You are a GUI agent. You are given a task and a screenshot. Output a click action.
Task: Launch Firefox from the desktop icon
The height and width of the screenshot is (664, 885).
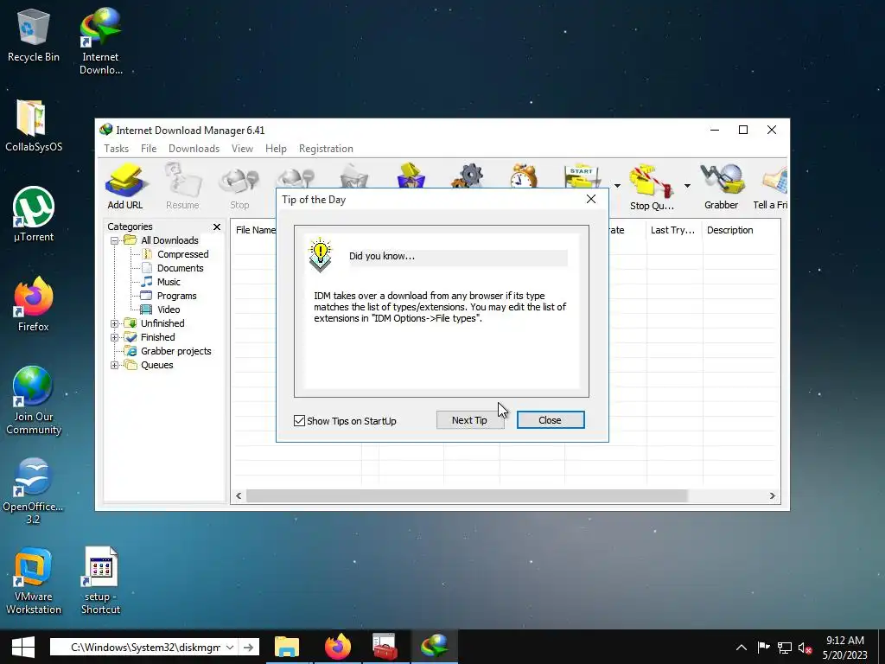[x=34, y=304]
